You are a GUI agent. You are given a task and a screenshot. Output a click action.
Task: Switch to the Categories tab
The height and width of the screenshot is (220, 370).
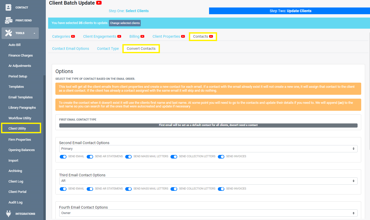[x=61, y=36]
